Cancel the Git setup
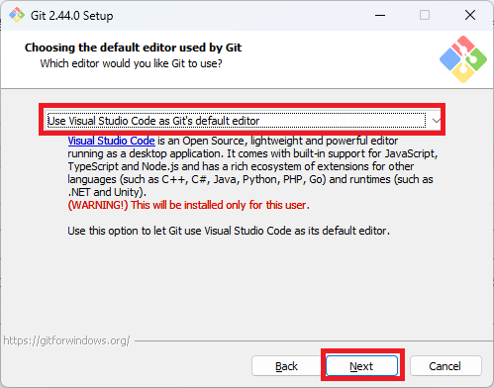This screenshot has height=388, width=494. [445, 366]
